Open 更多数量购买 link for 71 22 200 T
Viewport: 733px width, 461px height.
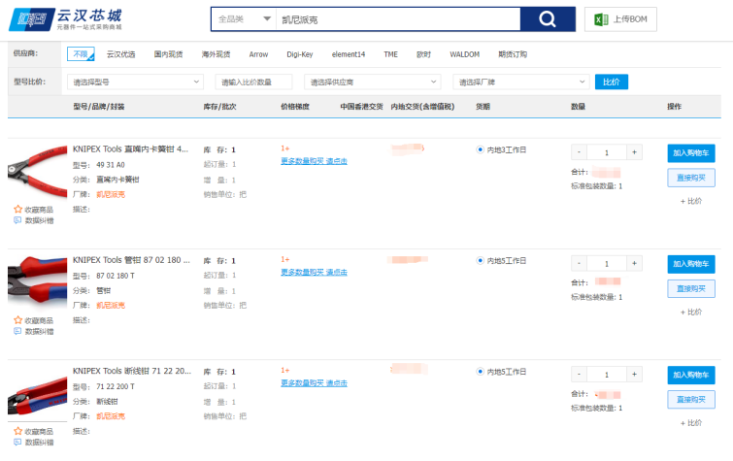[x=315, y=383]
